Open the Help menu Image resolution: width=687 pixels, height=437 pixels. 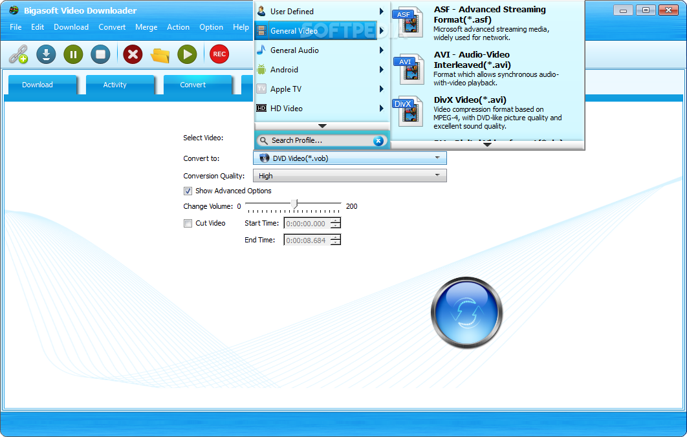pyautogui.click(x=241, y=27)
